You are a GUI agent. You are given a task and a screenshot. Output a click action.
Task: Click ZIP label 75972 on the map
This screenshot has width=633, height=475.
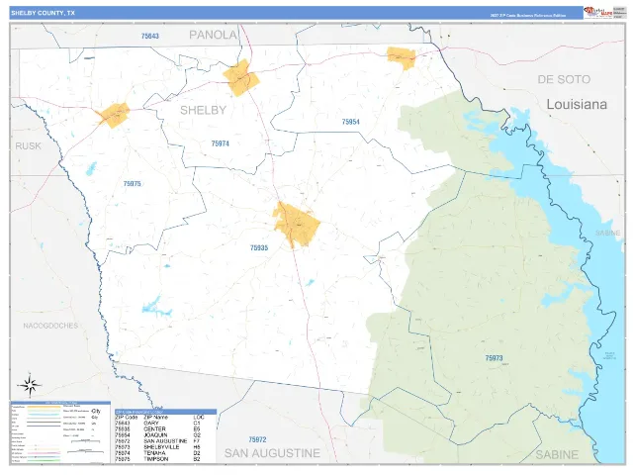(x=257, y=439)
